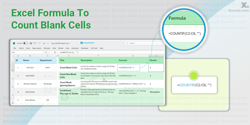
Task: Open the Home tab
Action: click(21, 48)
